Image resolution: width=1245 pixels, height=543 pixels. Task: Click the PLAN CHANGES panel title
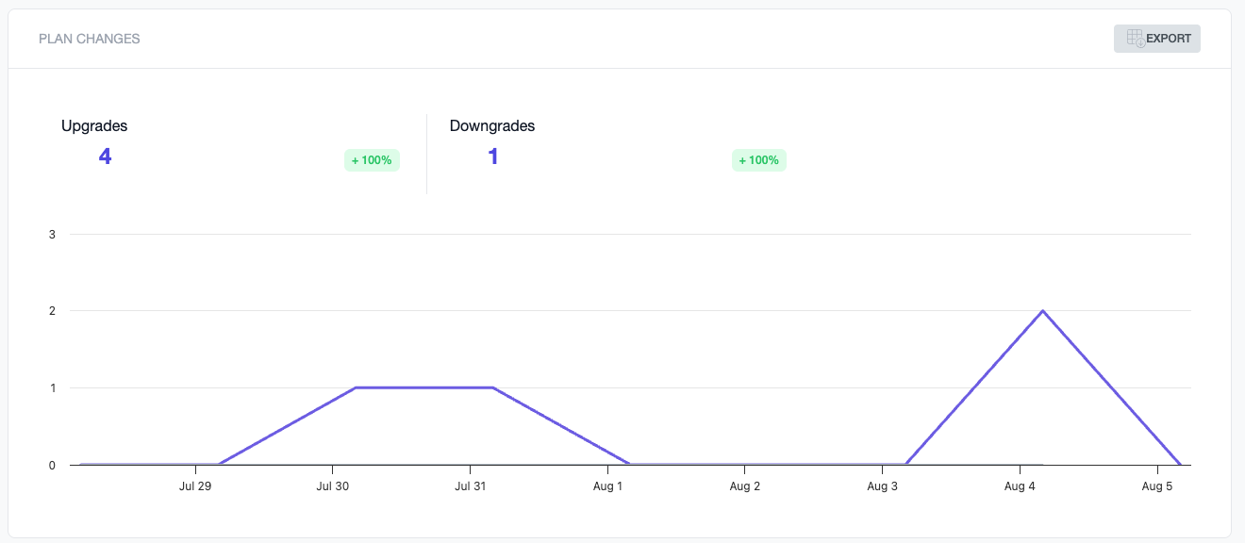tap(90, 39)
